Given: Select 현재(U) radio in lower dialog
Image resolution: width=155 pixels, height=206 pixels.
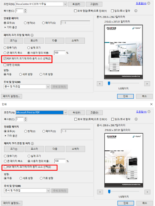Looking at the screenshot, I should coord(25,131).
